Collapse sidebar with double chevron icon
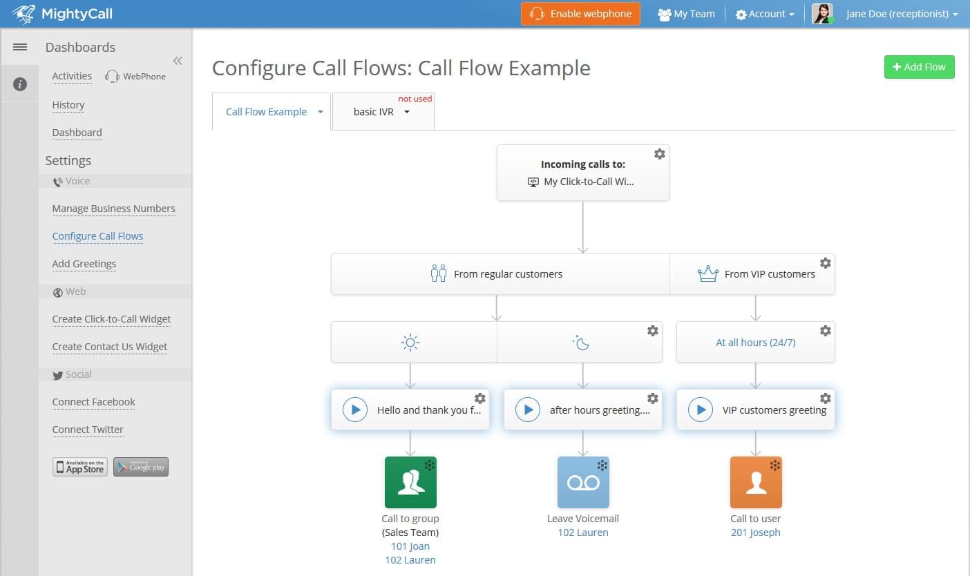Viewport: 970px width, 576px height. click(178, 61)
